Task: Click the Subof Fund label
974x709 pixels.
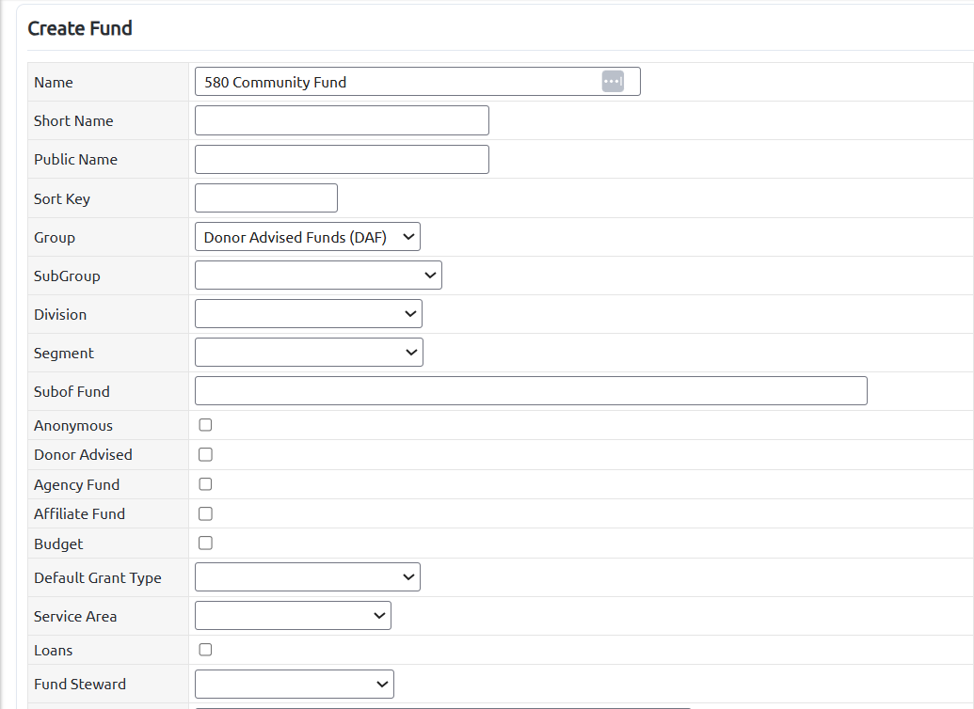Action: click(72, 392)
